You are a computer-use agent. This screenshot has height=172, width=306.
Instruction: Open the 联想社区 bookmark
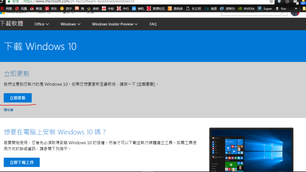(x=156, y=9)
